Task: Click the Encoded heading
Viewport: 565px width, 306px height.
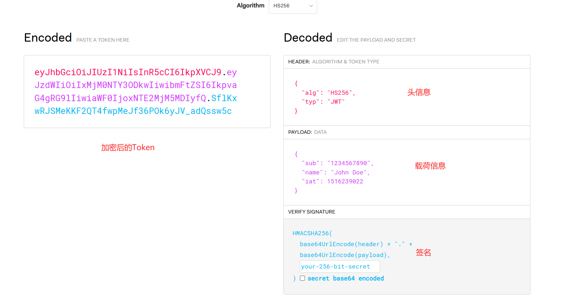Action: coord(48,38)
